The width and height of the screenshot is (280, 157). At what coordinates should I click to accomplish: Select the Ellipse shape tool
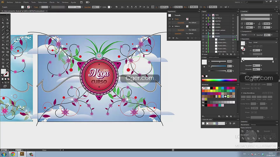(x=8, y=30)
